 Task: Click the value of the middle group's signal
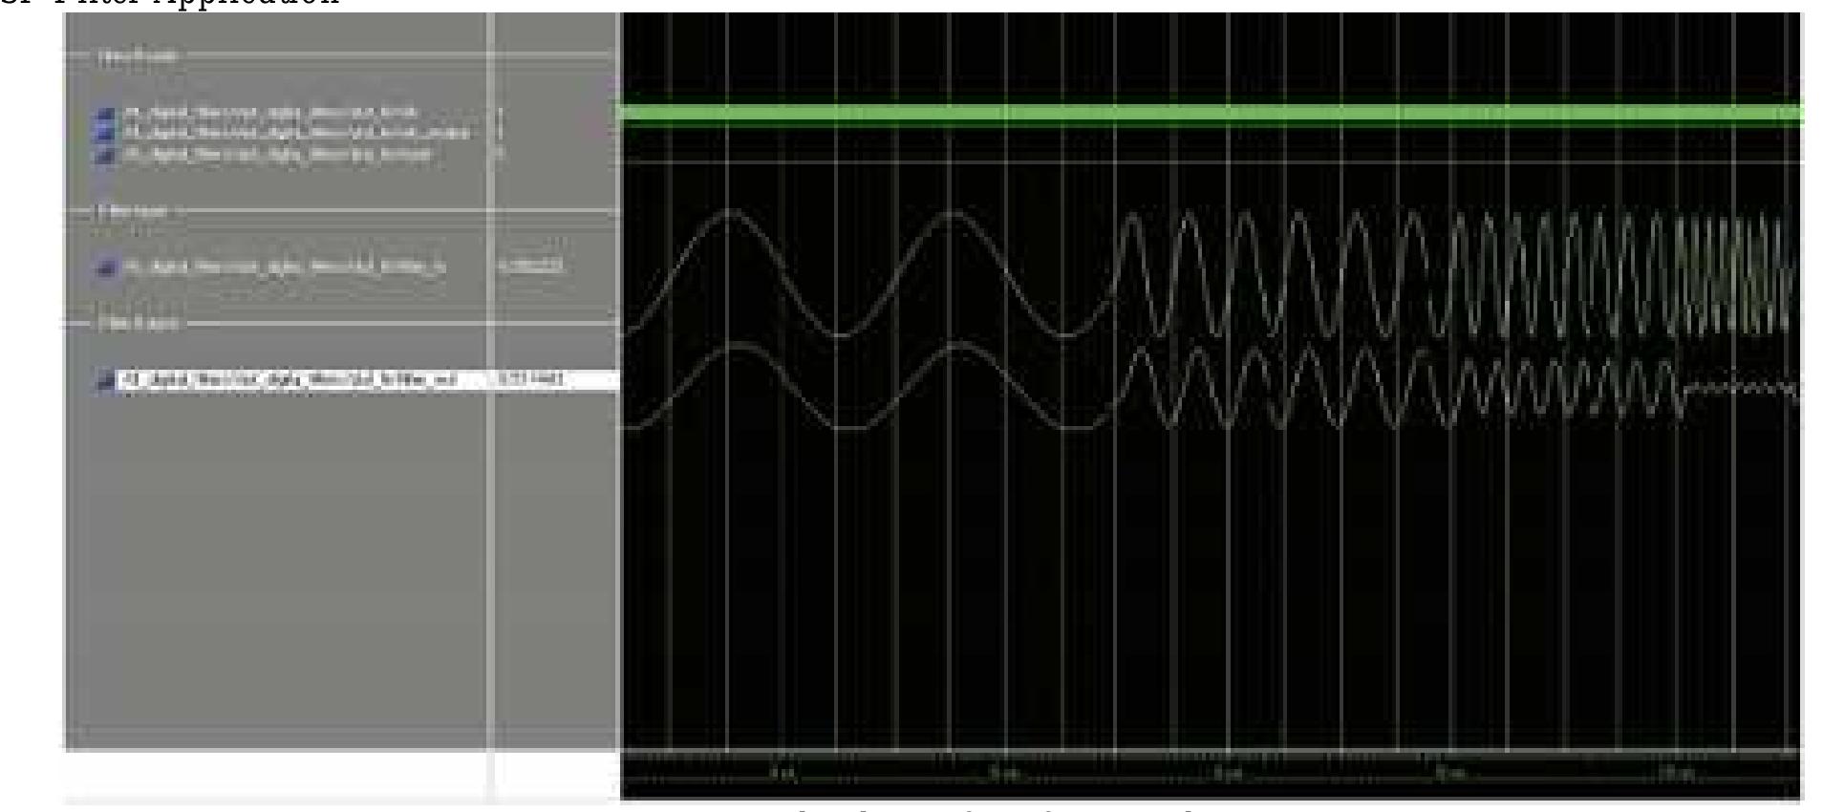coord(530,267)
